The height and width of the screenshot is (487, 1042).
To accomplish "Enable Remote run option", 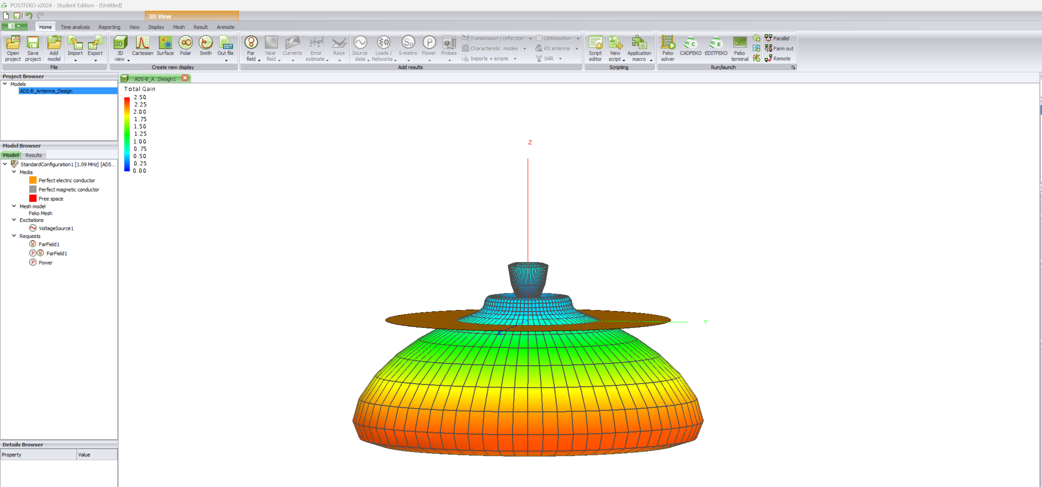I will [x=777, y=59].
